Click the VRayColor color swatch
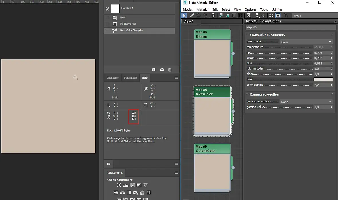The width and height of the screenshot is (338, 200). (323, 79)
